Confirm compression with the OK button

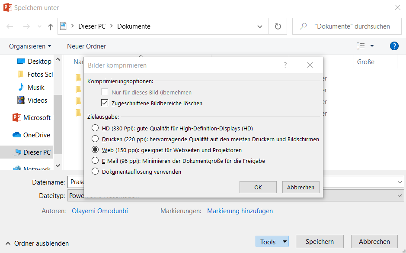pyautogui.click(x=258, y=187)
